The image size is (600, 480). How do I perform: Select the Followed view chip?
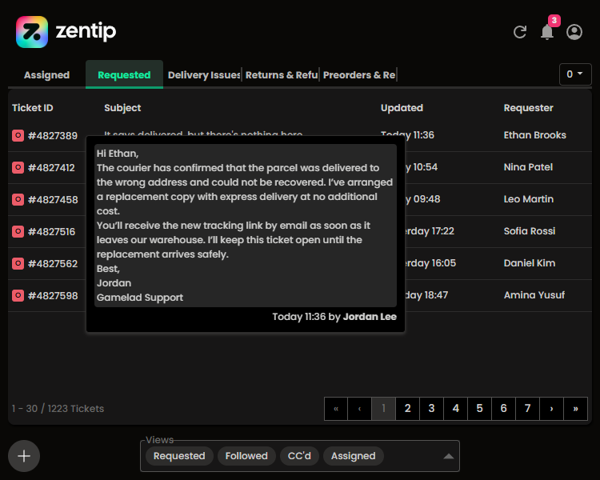click(246, 456)
